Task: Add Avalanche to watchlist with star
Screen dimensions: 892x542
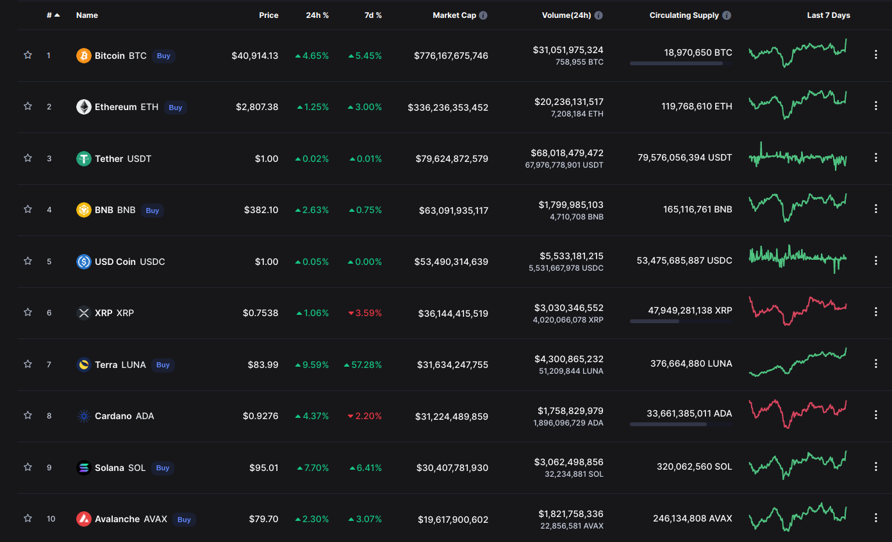Action: click(28, 518)
